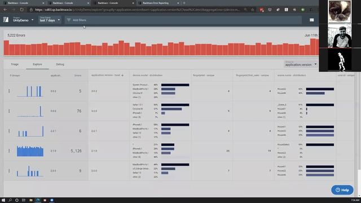Click the green extension icon in browser toolbar
This screenshot has width=361, height=203.
tap(303, 10)
